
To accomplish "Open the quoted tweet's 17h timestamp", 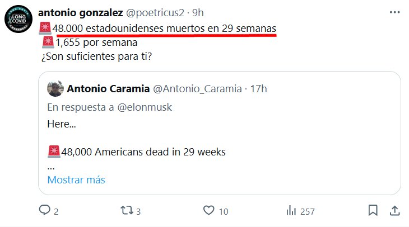I will click(x=258, y=88).
